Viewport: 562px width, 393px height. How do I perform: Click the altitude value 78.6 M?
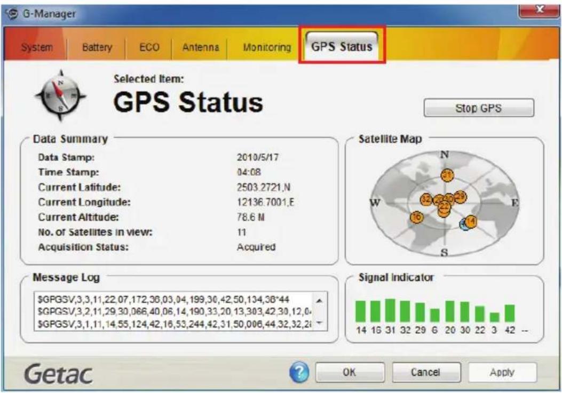tap(250, 217)
